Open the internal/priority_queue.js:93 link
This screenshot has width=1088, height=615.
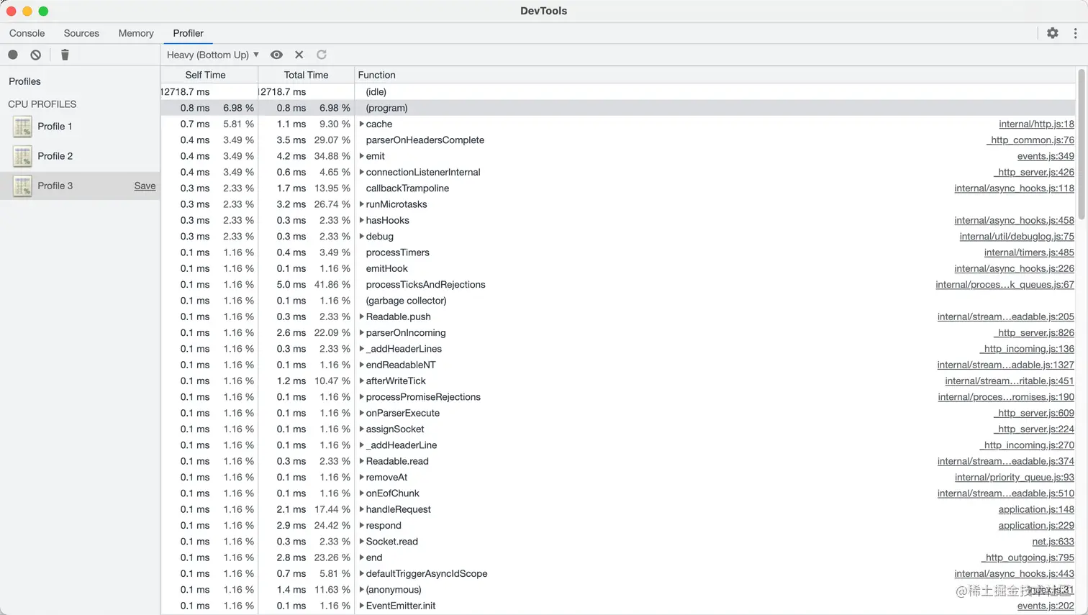[1014, 478]
